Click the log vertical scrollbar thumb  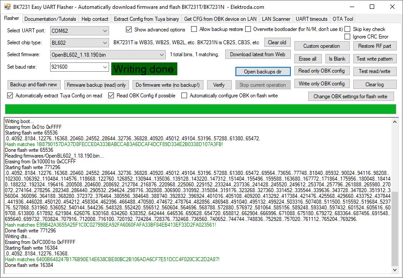tap(395, 228)
